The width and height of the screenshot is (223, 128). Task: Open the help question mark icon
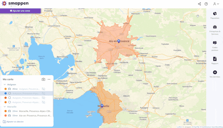(206, 4)
